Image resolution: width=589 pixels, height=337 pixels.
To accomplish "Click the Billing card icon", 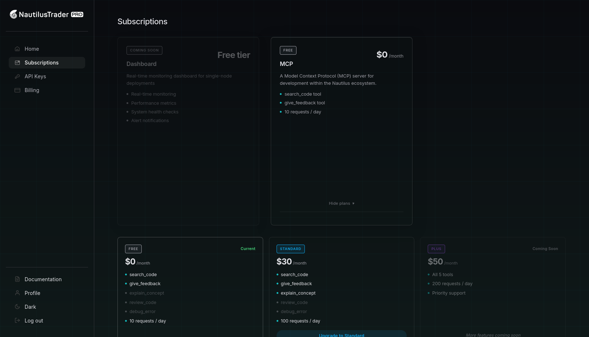I will click(x=17, y=90).
